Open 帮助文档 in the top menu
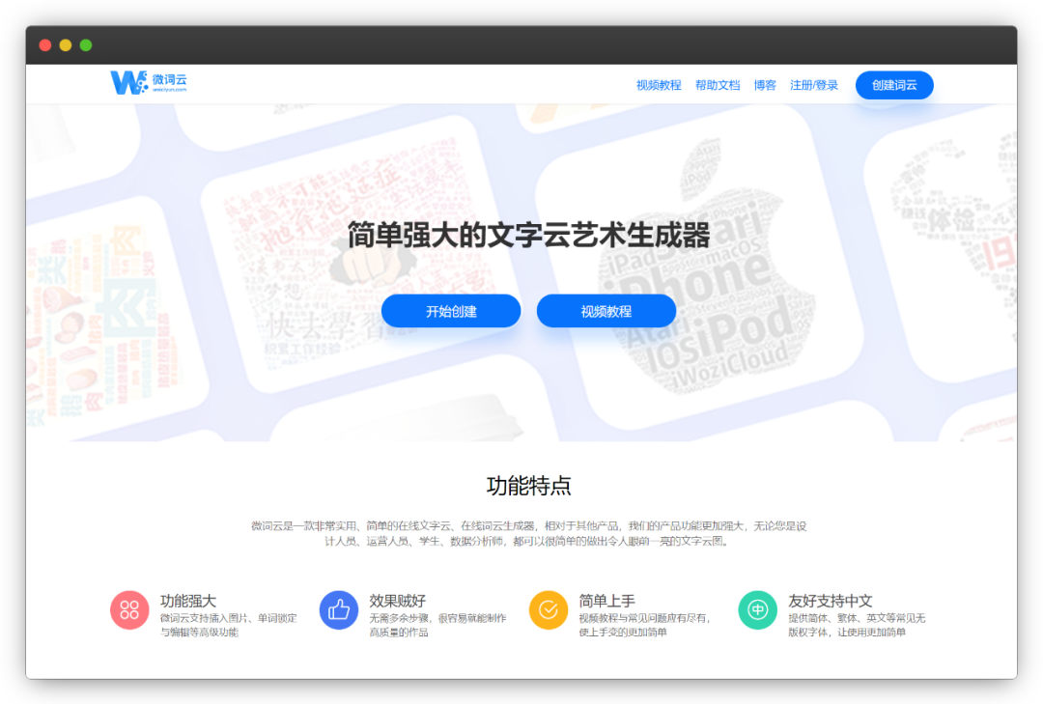Screen dimensions: 1043x704 [717, 85]
